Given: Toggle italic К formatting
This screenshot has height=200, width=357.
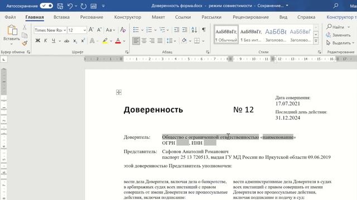Looking at the screenshot, I should 46,41.
